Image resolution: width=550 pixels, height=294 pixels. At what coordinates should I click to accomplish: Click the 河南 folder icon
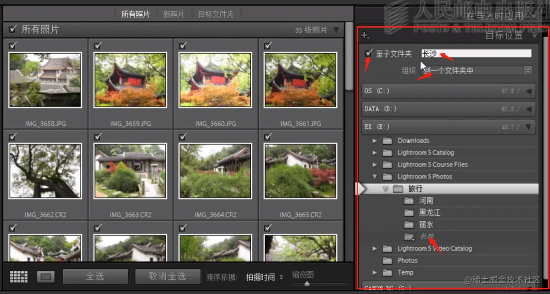pos(409,201)
